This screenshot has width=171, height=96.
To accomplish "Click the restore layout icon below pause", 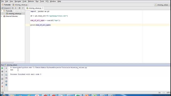I will pyautogui.click(x=2, y=79).
